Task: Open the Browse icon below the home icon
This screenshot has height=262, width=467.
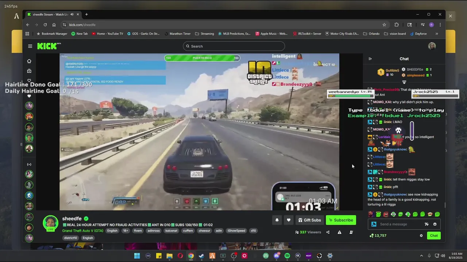Action: [29, 71]
